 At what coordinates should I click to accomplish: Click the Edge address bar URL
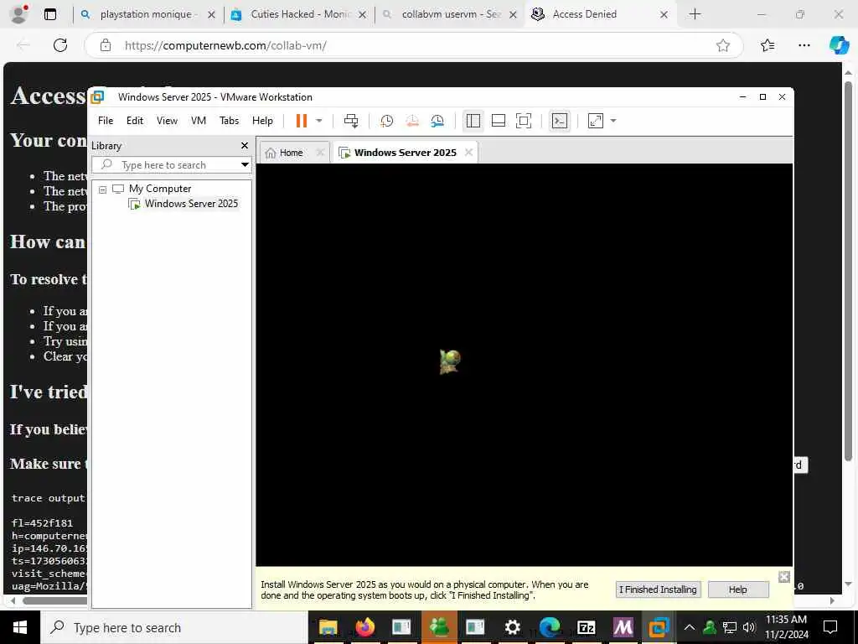[x=225, y=45]
